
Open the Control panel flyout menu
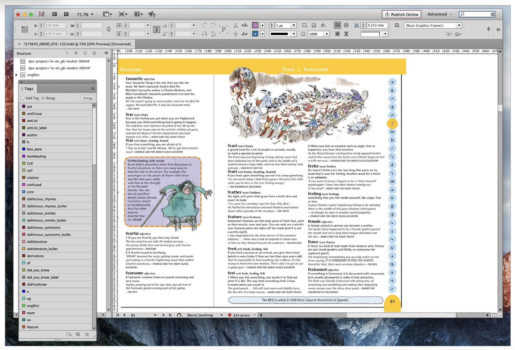[x=498, y=29]
